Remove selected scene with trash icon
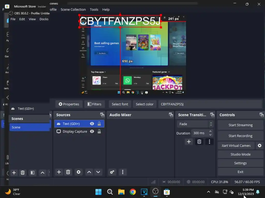The width and height of the screenshot is (265, 198). (23, 173)
